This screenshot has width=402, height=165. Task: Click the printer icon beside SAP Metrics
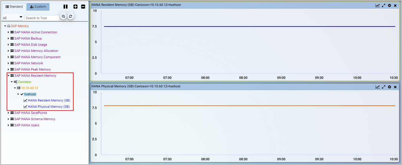click(x=9, y=26)
